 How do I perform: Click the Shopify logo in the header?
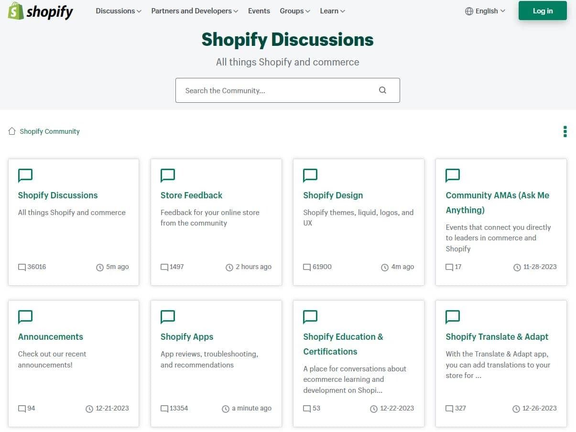coord(41,11)
